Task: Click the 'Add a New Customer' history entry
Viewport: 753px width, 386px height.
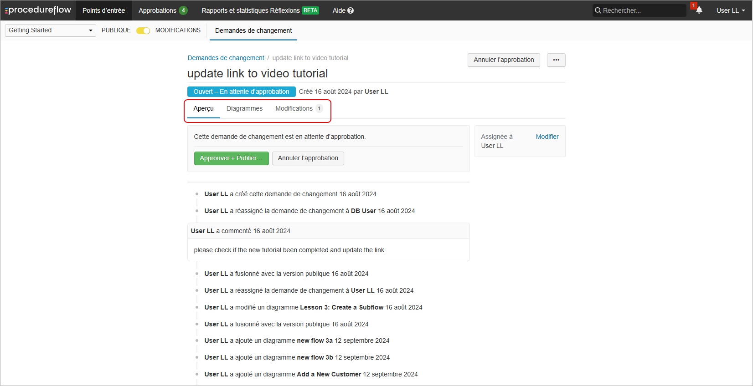Action: click(311, 374)
